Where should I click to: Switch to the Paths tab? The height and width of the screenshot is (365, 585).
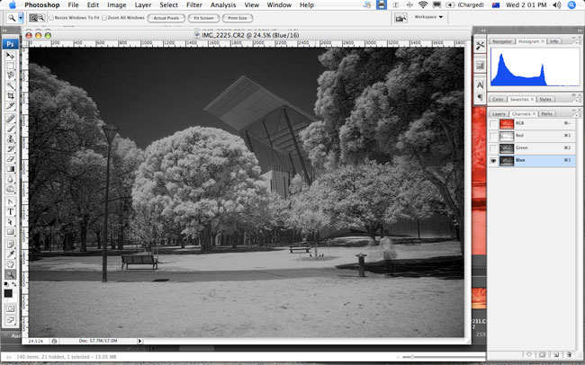546,113
